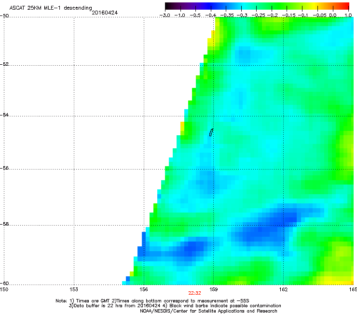Click the color scale label -0.3

point(242,15)
